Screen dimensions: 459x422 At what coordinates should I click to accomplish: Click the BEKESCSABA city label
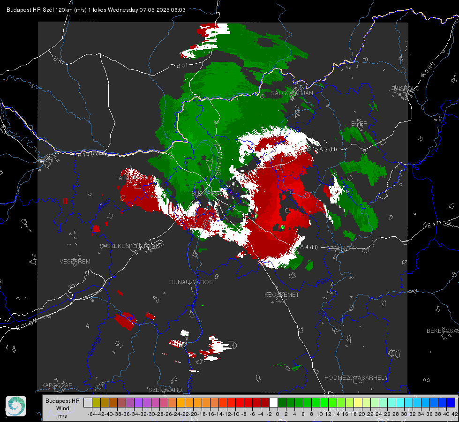pyautogui.click(x=443, y=331)
